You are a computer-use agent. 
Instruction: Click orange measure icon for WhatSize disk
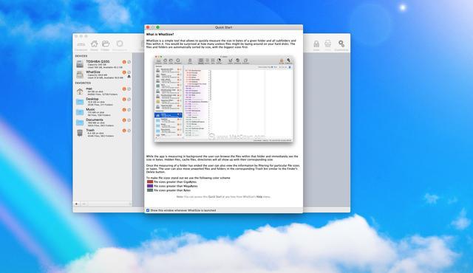(x=124, y=72)
